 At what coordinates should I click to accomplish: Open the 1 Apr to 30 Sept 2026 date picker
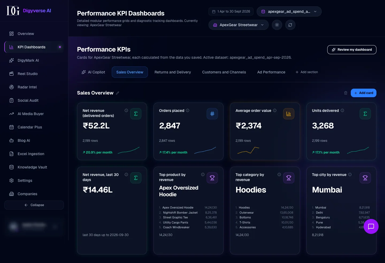(x=231, y=11)
